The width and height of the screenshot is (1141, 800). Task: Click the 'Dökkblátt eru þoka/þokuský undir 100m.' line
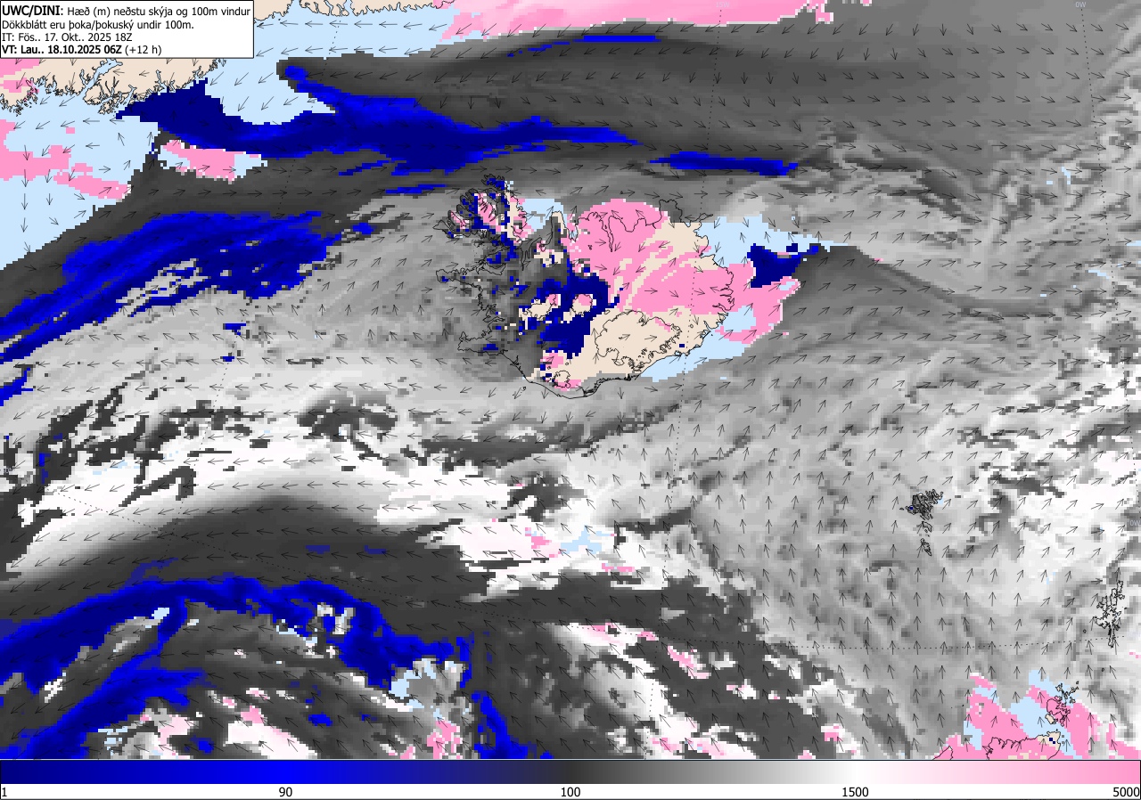98,25
